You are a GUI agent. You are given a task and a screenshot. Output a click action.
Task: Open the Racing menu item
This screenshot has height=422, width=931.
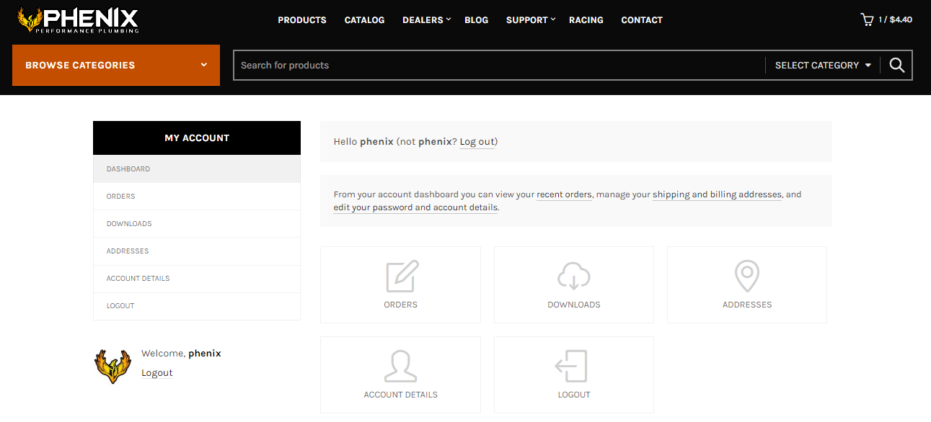point(586,20)
